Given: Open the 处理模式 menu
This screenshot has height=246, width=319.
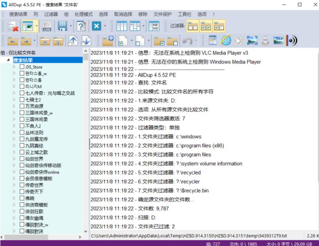Looking at the screenshot, I should tap(84, 14).
